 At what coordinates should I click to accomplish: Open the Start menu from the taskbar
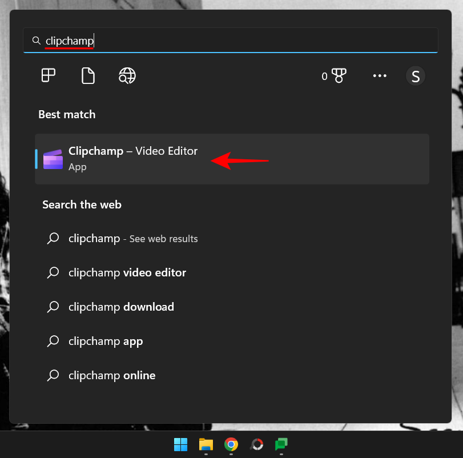click(x=180, y=444)
